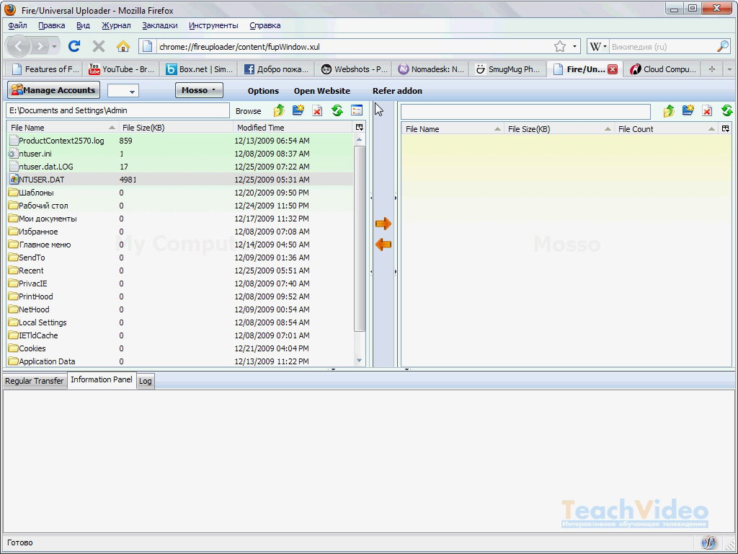Open the Mosso service dropdown
The height and width of the screenshot is (554, 738).
(x=199, y=90)
